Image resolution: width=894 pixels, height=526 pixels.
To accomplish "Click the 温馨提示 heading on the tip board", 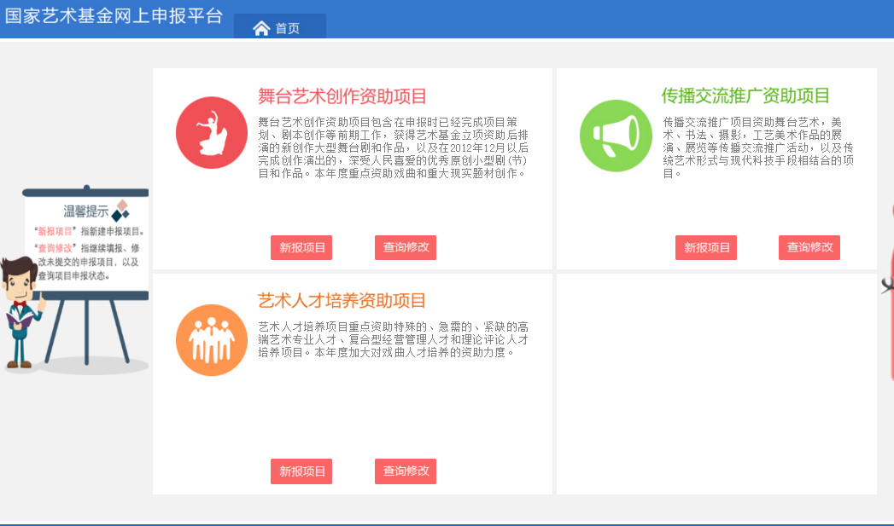I will [85, 211].
